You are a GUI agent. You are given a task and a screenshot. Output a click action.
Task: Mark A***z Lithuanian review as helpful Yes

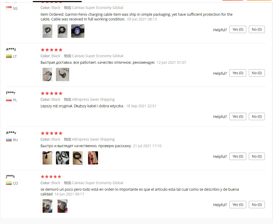point(238,73)
